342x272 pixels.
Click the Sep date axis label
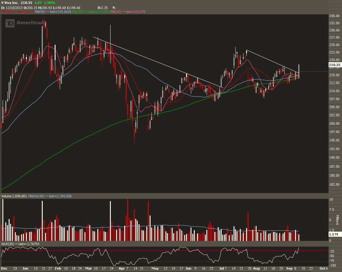[x=289, y=268]
